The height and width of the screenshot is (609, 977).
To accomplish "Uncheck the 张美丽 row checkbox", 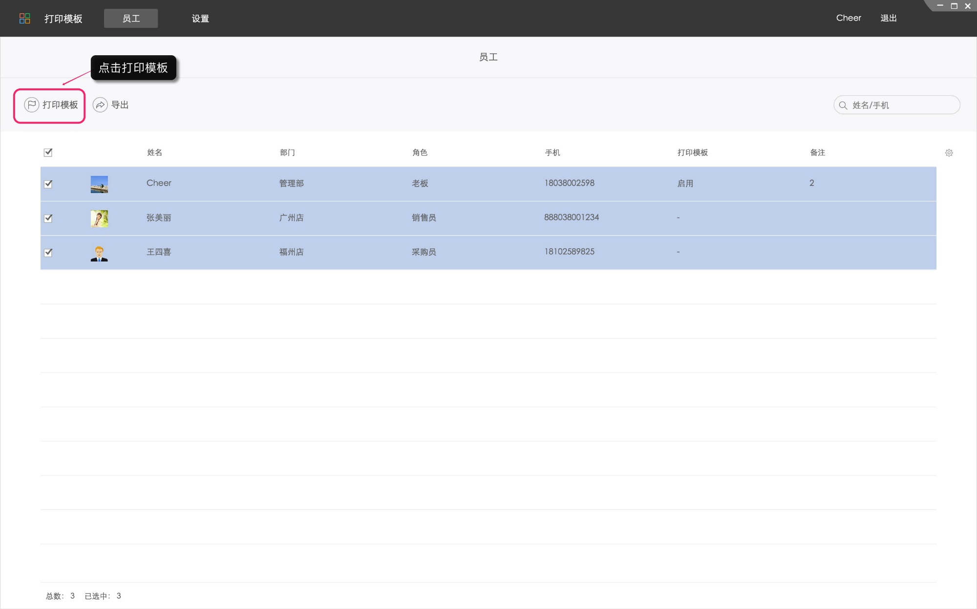I will (48, 218).
